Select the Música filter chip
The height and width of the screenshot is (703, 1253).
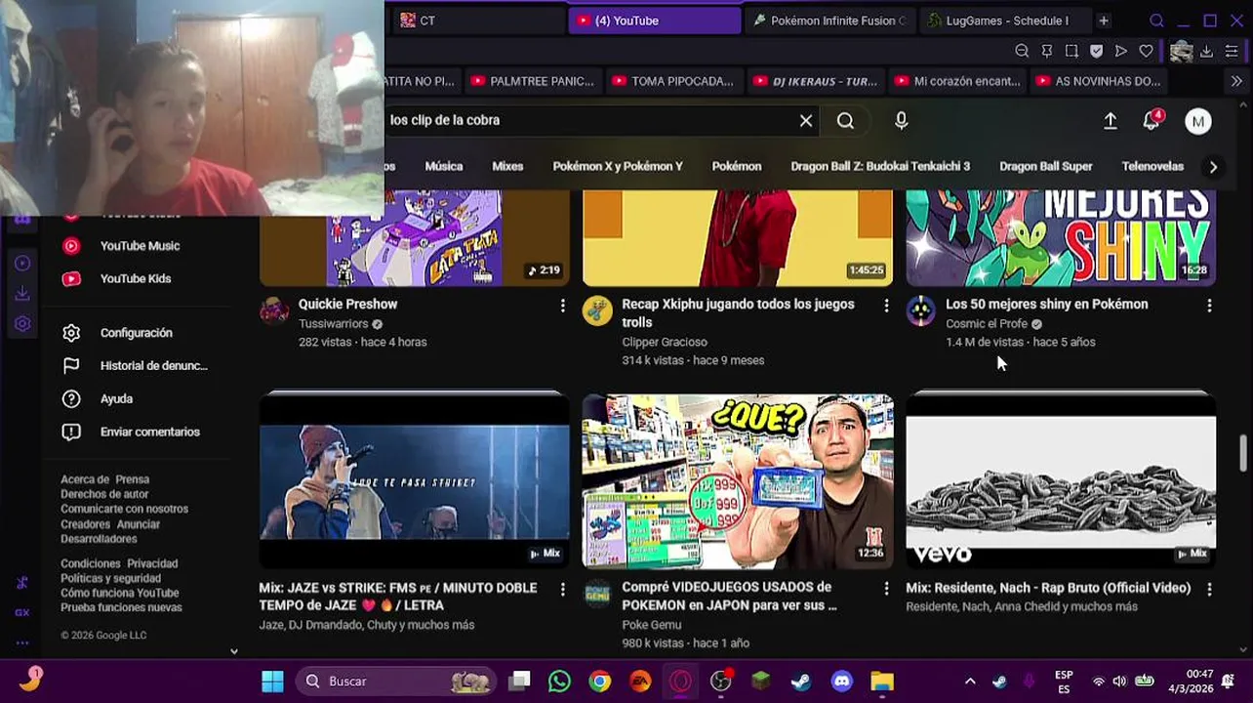[x=444, y=166]
